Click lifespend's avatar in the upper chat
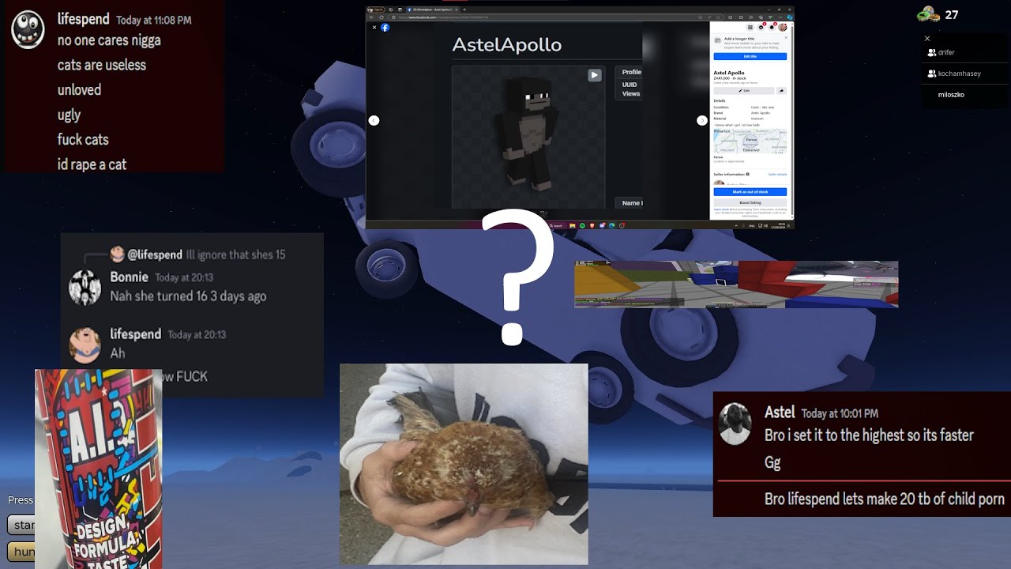1011x569 pixels. 28,30
